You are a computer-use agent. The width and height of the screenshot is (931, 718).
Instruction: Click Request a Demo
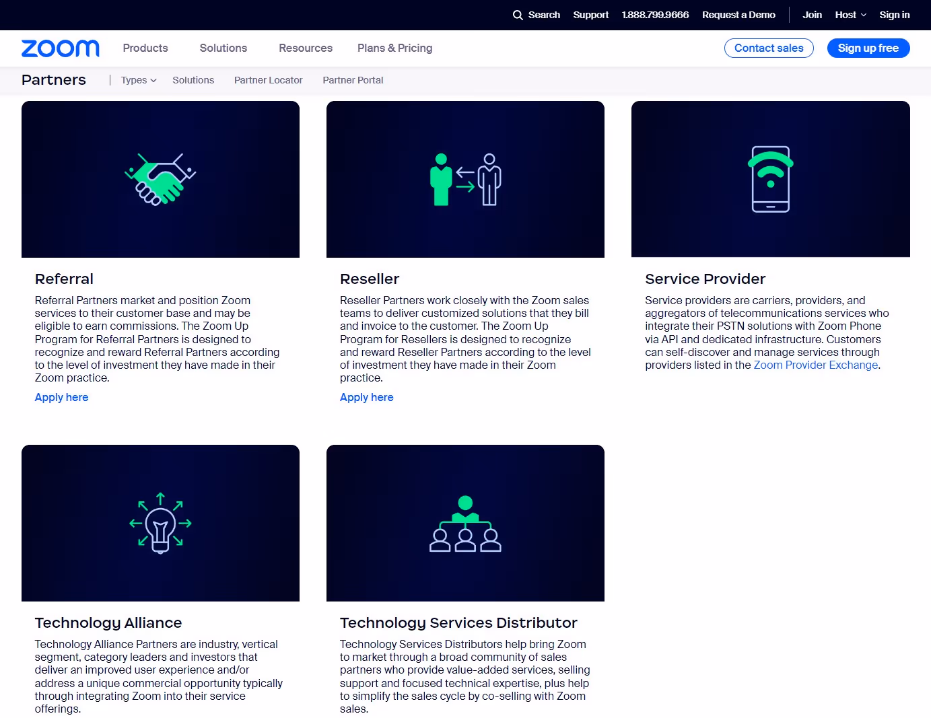[x=738, y=15]
